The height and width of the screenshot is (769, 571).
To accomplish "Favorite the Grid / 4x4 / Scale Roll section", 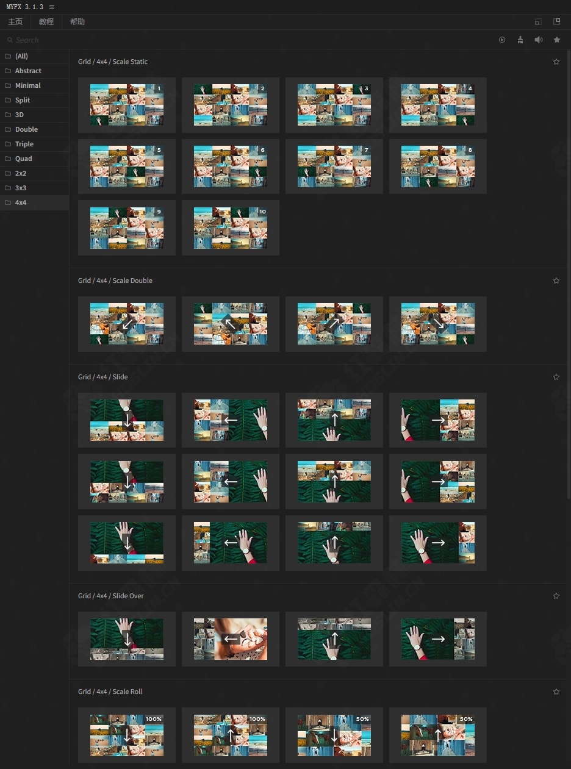I will click(x=556, y=692).
